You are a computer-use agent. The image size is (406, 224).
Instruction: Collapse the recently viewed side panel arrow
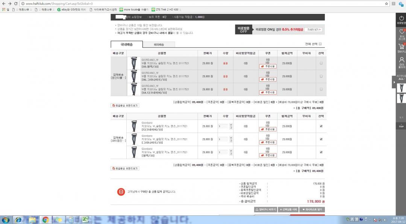coord(394,82)
